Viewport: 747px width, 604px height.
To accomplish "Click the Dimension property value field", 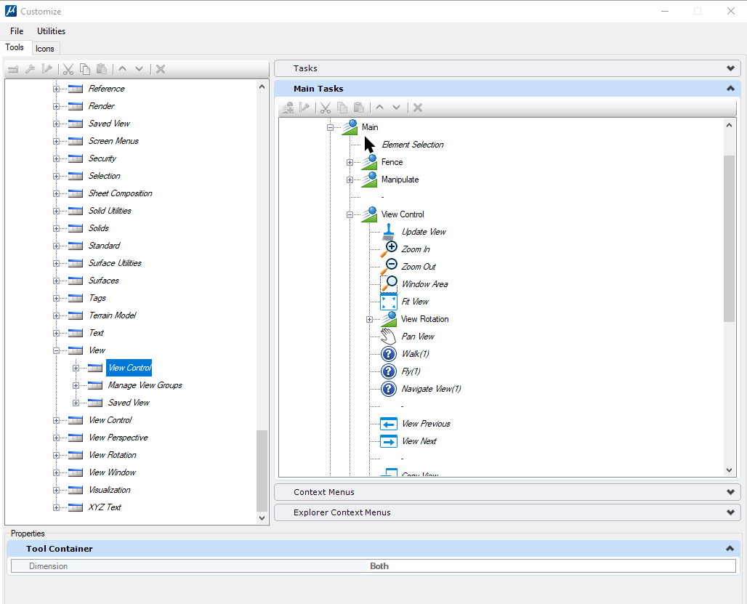I will pyautogui.click(x=379, y=566).
